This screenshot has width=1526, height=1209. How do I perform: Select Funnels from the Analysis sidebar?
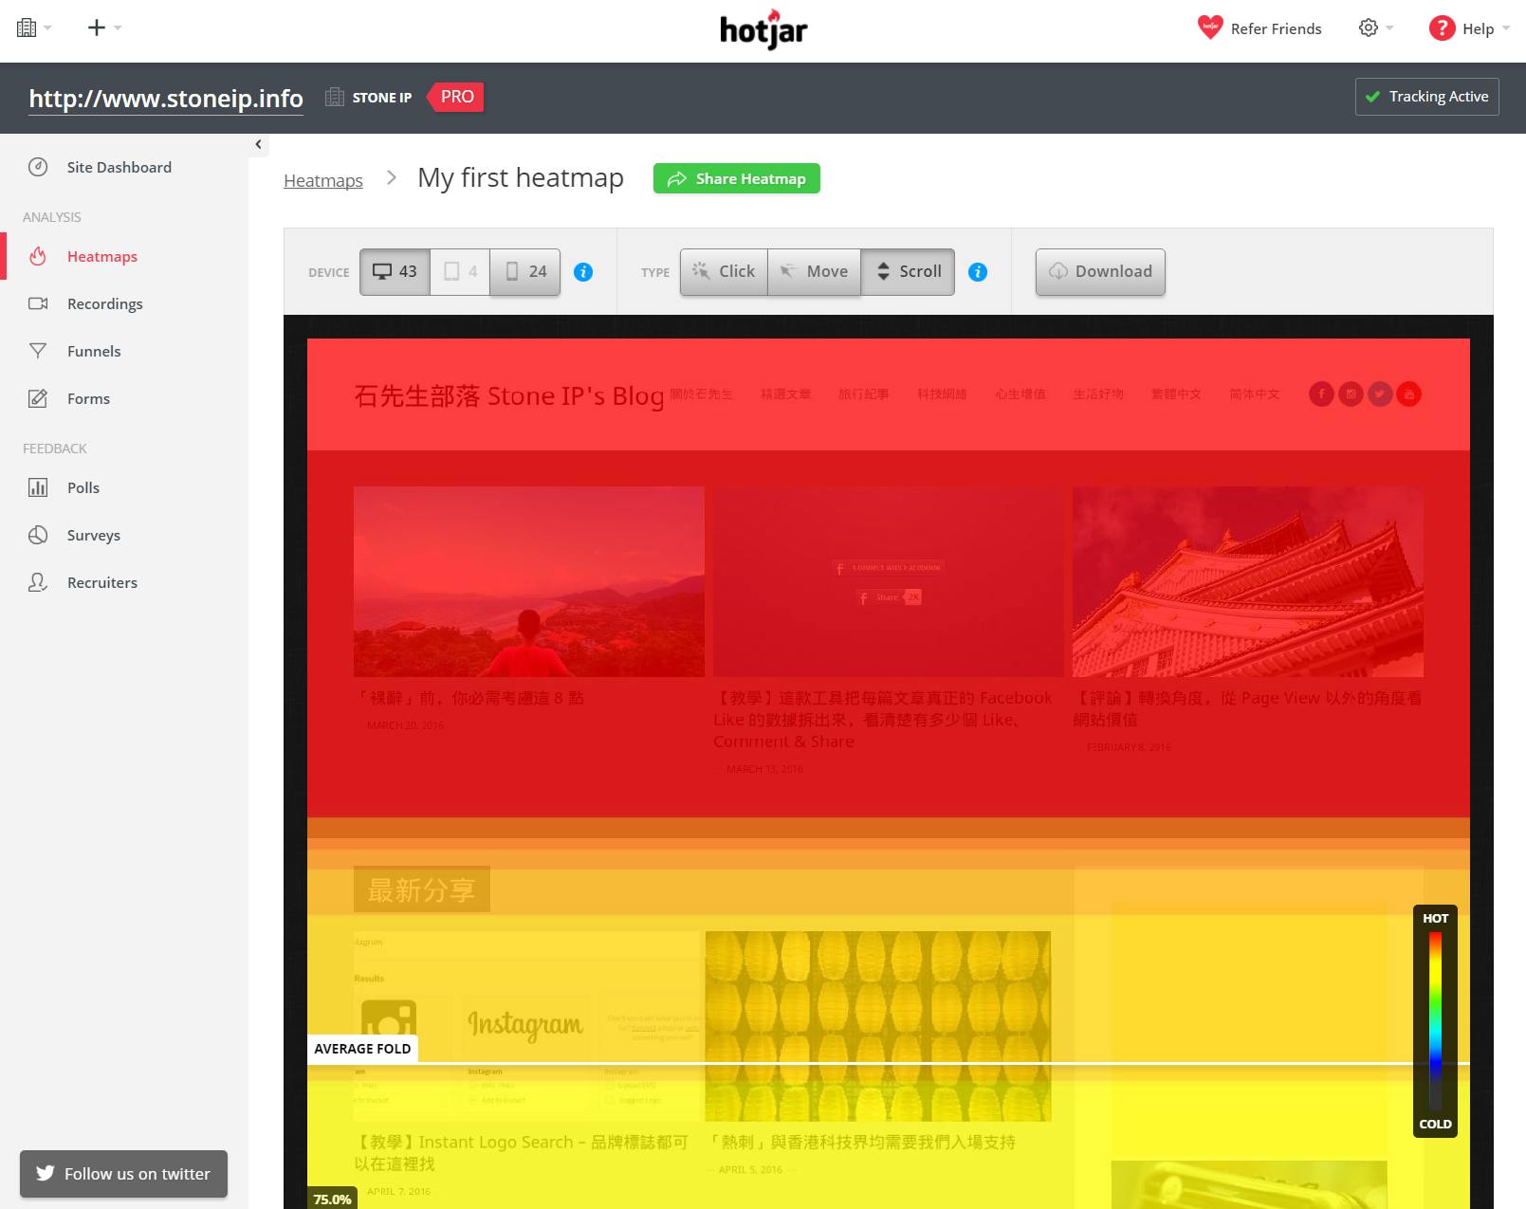[93, 351]
